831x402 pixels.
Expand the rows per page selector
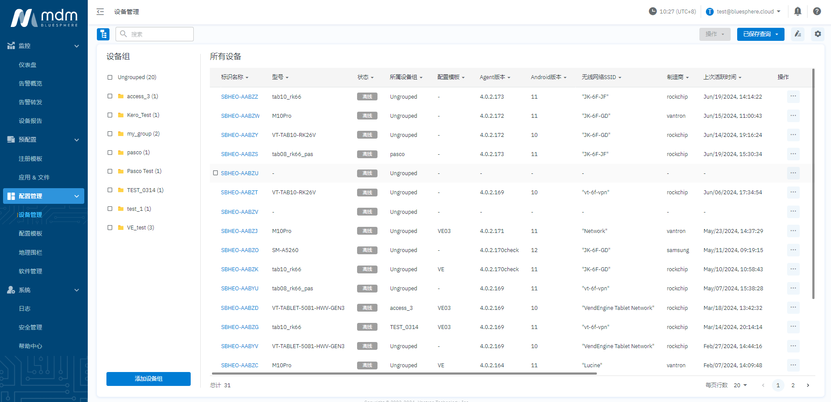coord(740,385)
